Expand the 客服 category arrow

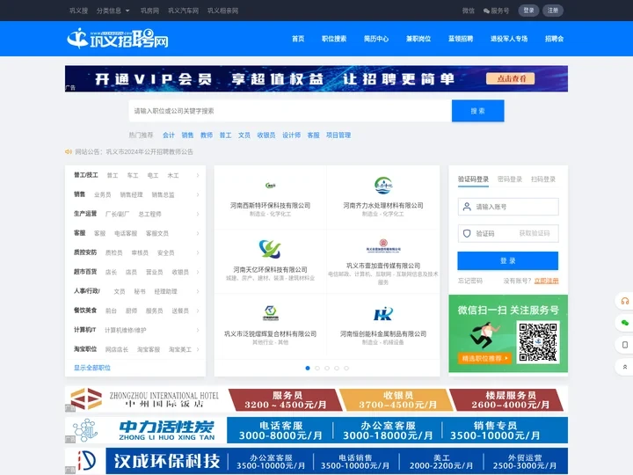point(198,233)
